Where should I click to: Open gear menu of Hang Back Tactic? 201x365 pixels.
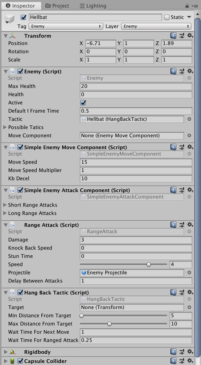coord(191,292)
